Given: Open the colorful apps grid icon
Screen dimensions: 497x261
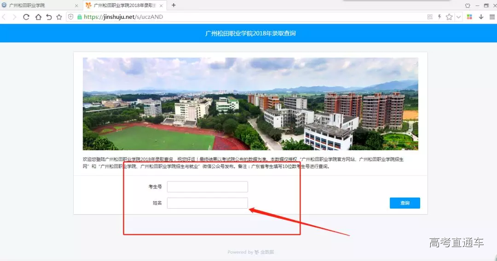Looking at the screenshot, I should 469,17.
